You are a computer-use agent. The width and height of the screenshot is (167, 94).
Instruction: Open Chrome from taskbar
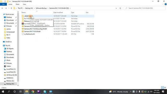(x=33, y=92)
